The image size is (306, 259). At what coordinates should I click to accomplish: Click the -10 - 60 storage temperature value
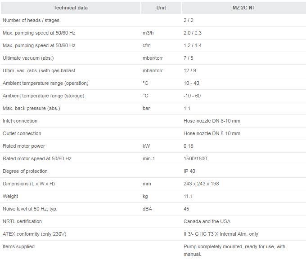click(192, 96)
